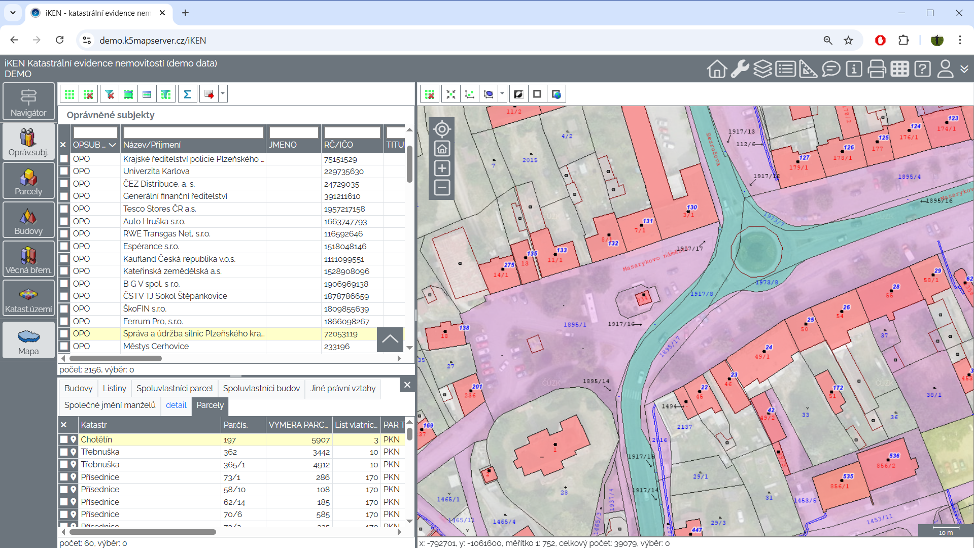
Task: Switch to Spoluvlastníci parcel tab
Action: pos(175,388)
